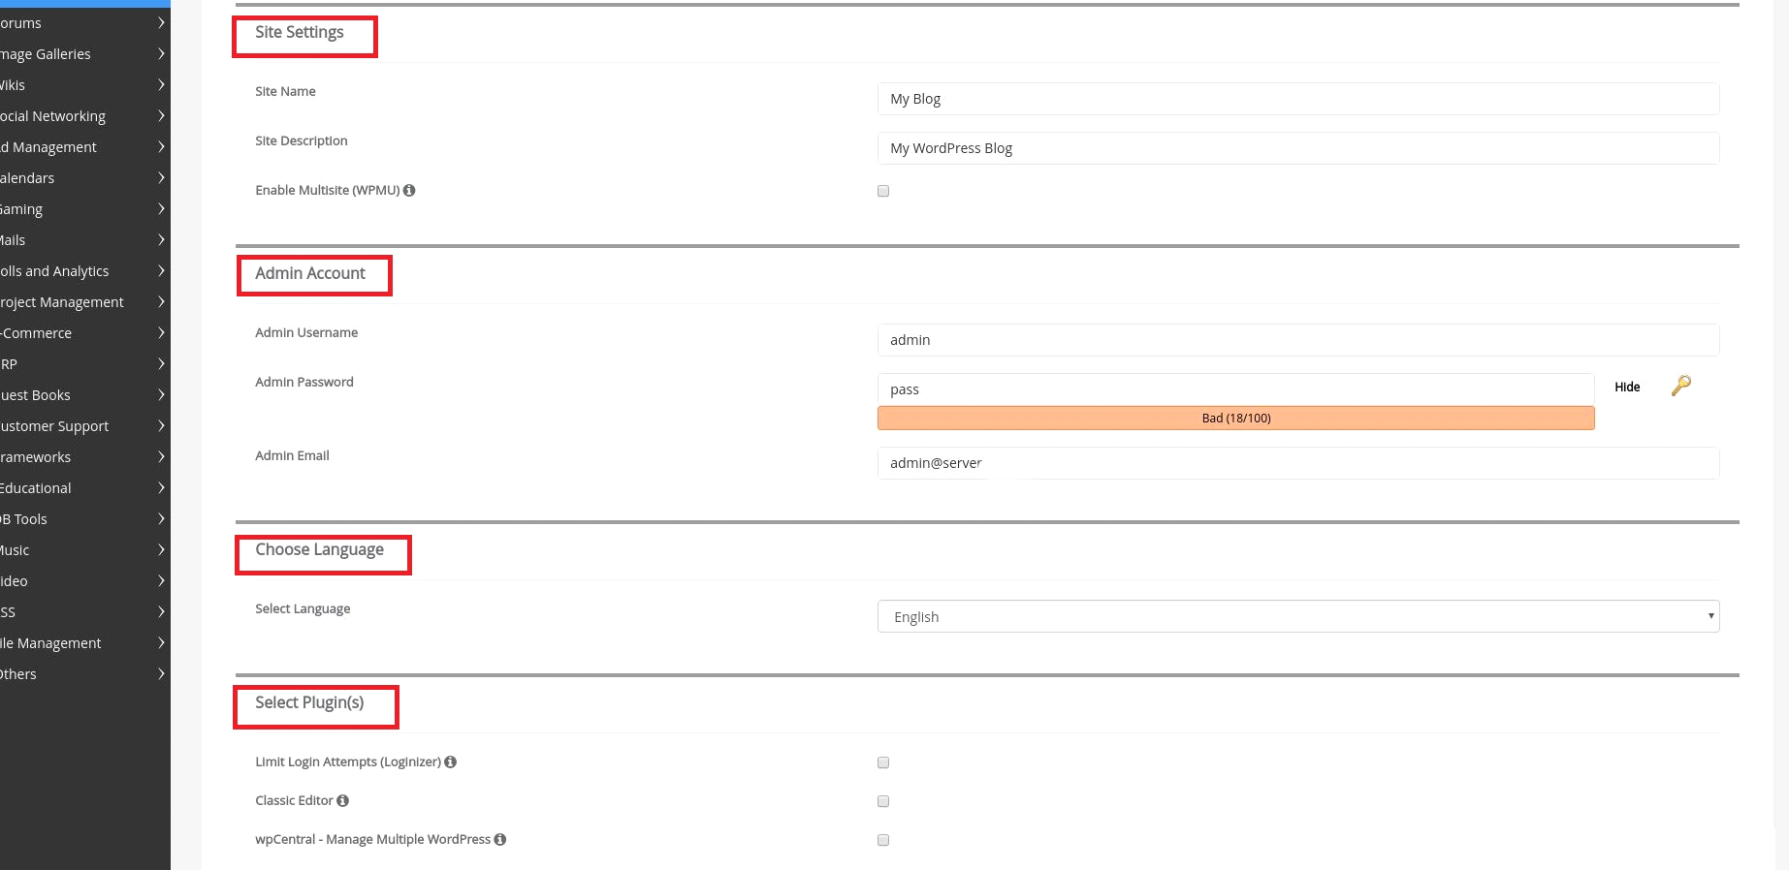Tick the Limit Login Attempts checkbox
This screenshot has height=870, width=1789.
883,762
